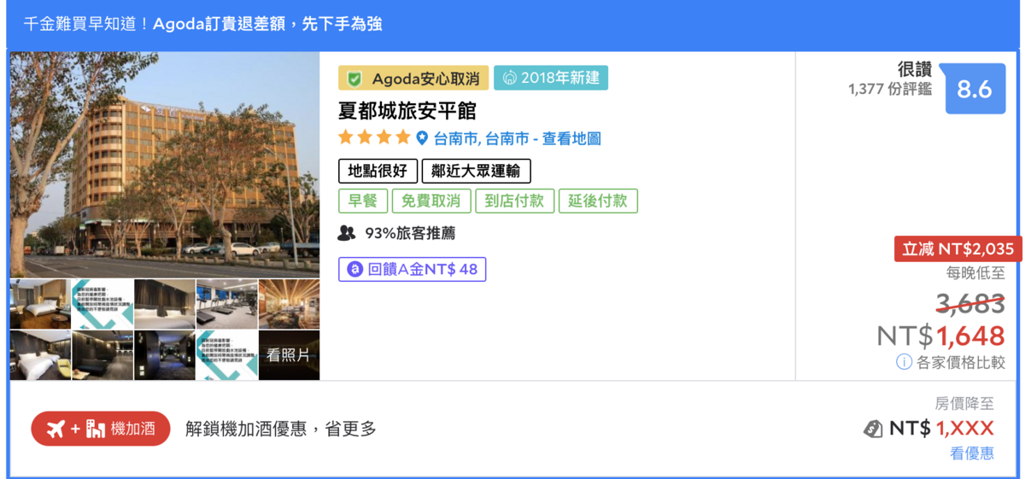The image size is (1025, 479).
Task: Click the green shield icon in Agoda安心取消 badge
Action: click(354, 79)
